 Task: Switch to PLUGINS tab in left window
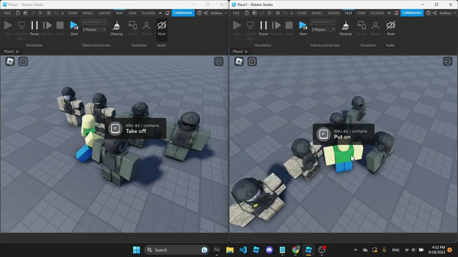pos(148,13)
